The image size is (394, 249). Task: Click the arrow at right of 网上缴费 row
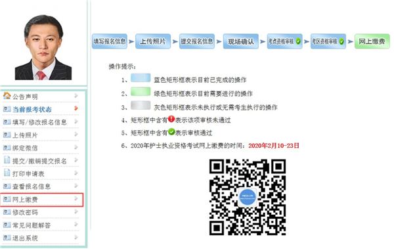[x=76, y=198]
